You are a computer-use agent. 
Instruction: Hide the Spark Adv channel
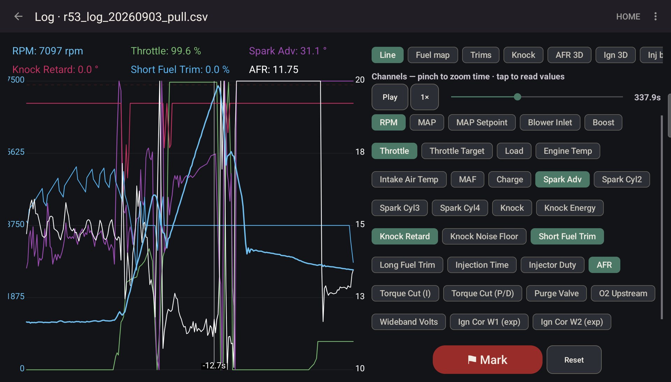[x=562, y=179]
